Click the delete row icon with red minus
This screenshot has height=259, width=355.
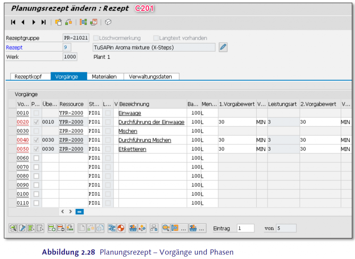[x=61, y=228]
